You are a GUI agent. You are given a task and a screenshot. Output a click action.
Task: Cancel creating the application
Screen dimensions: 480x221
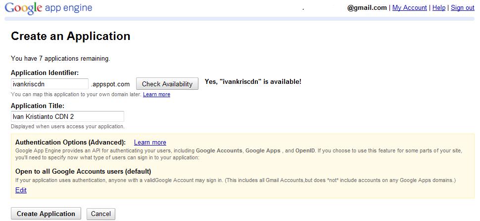[x=101, y=214]
